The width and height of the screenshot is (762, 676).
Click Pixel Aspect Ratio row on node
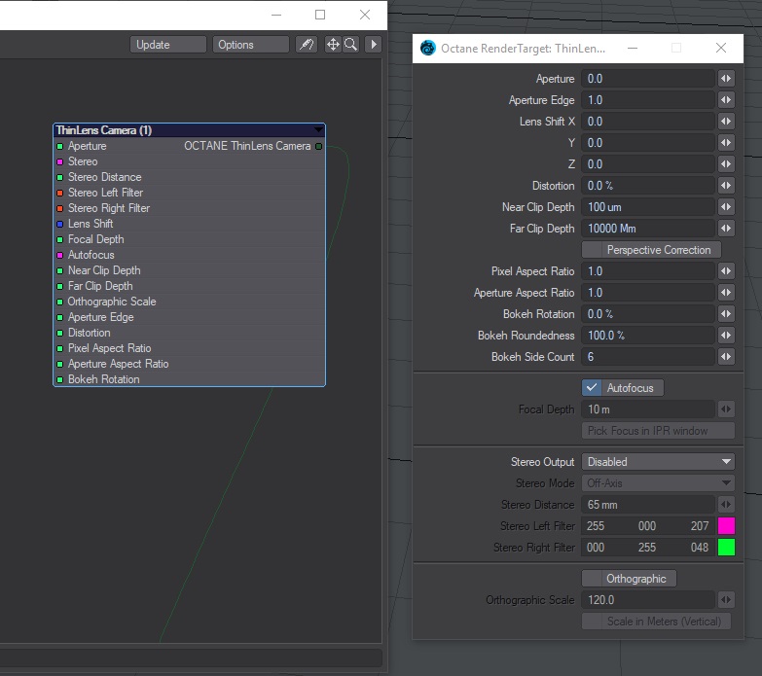(189, 348)
